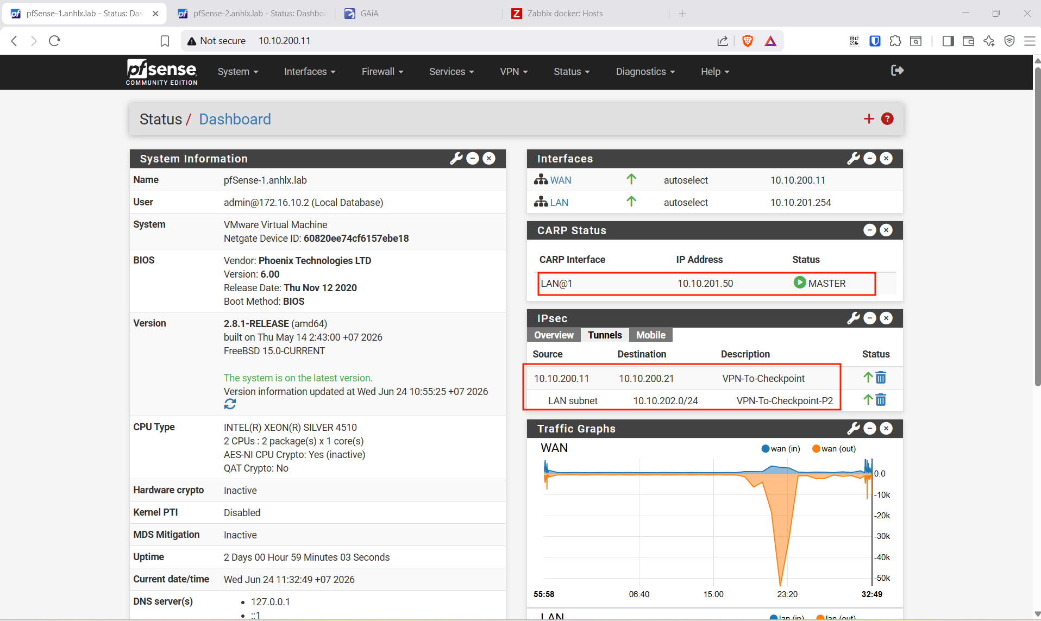This screenshot has height=621, width=1041.
Task: Open dashboard help question mark icon
Action: coord(887,119)
